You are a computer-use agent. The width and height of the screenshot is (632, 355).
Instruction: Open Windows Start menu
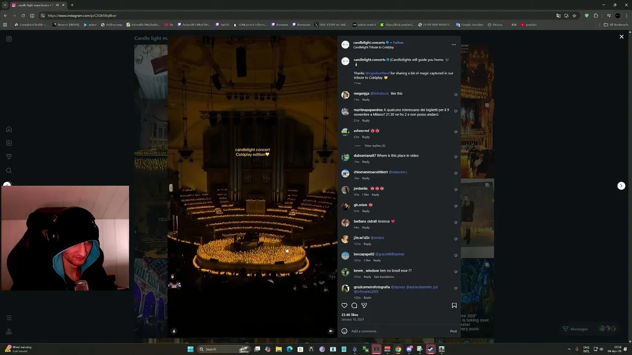(190, 349)
